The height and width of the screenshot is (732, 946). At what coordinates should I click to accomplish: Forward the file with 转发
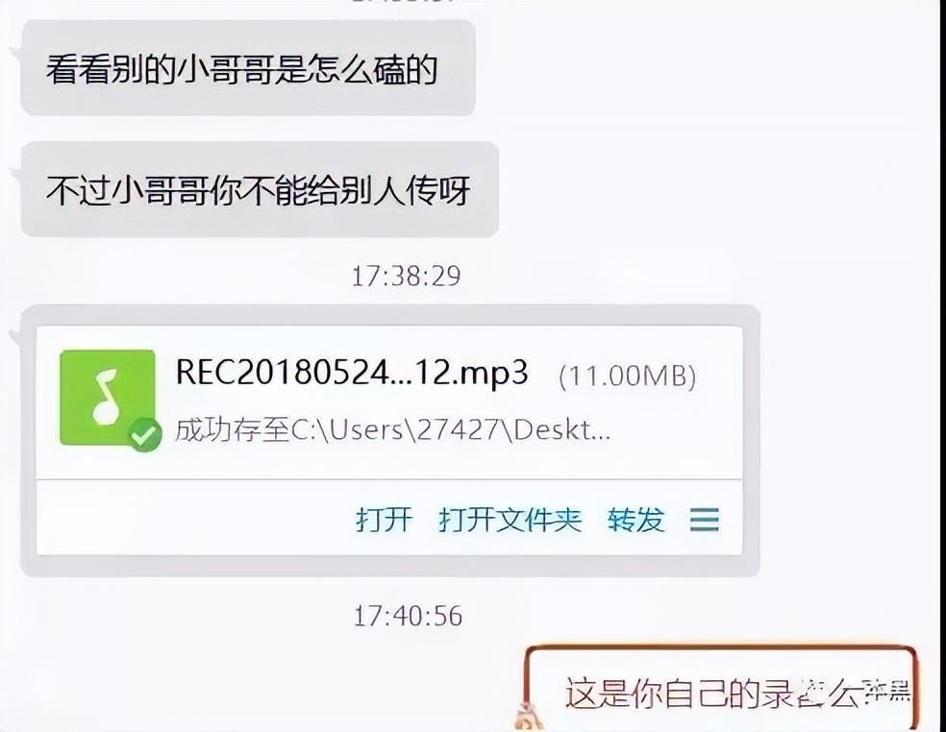[635, 519]
